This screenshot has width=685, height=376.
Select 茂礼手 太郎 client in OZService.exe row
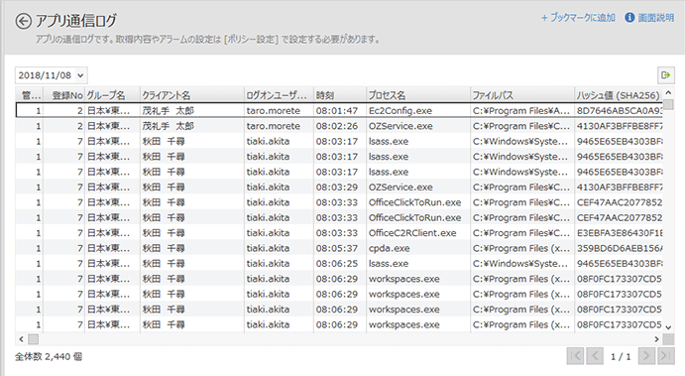pyautogui.click(x=191, y=126)
